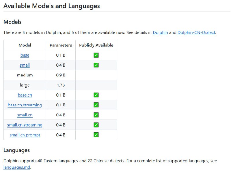The height and width of the screenshot is (173, 231).
Task: Click green checkmark in small.cn row
Action: coord(96,115)
